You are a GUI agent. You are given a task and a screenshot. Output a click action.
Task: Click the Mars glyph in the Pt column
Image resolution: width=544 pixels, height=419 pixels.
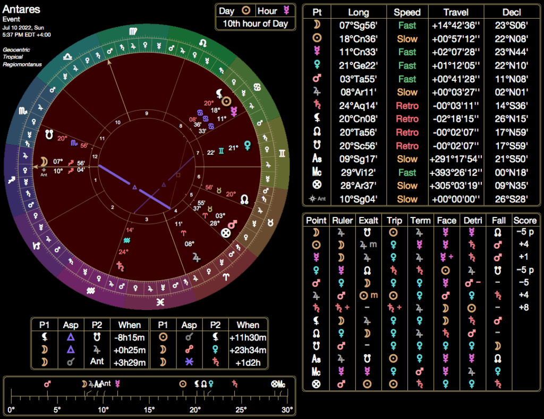pyautogui.click(x=317, y=79)
